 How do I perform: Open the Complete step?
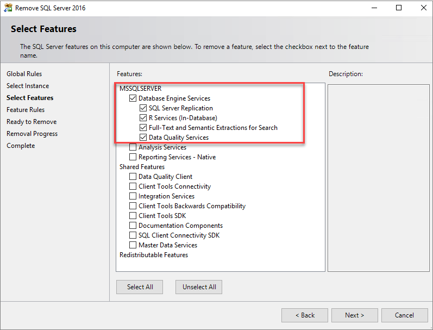(21, 146)
